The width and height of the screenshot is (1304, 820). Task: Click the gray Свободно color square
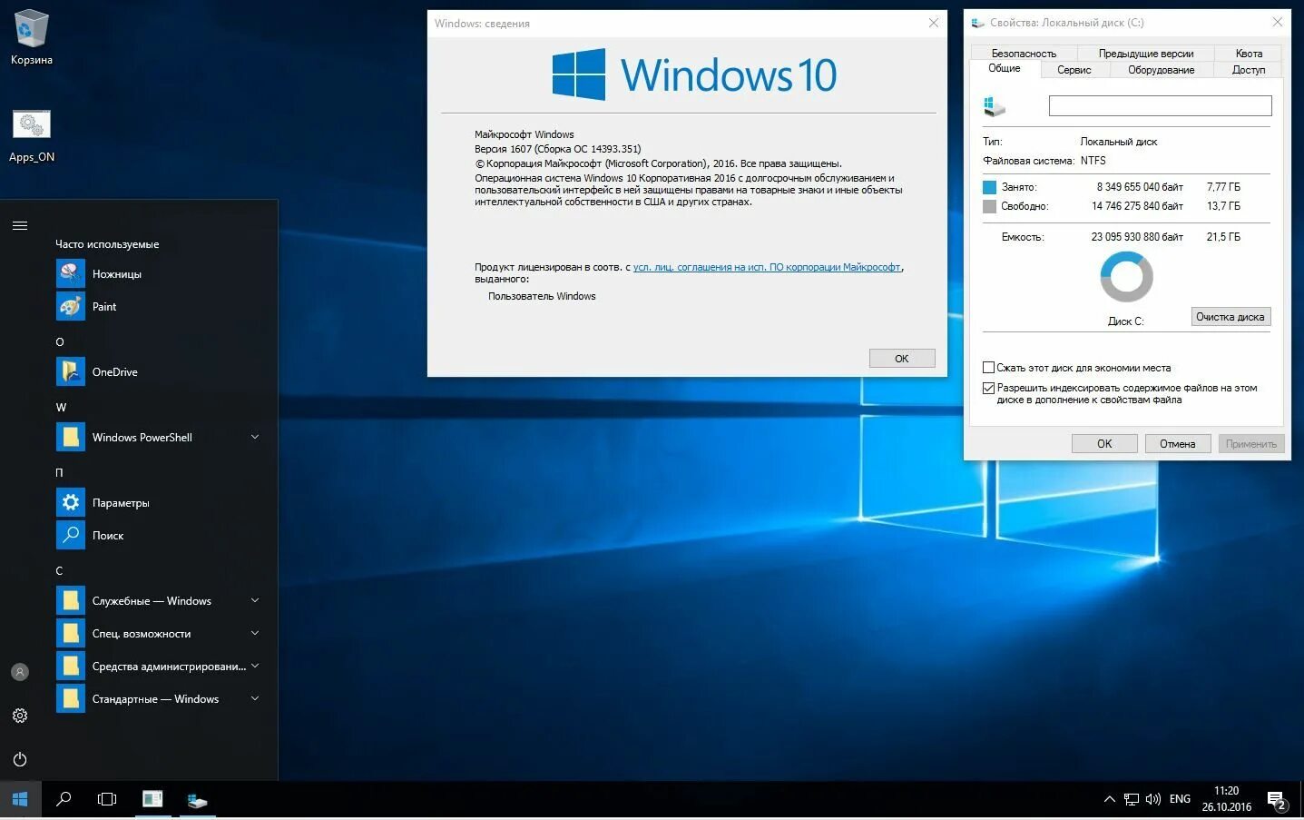coord(989,206)
